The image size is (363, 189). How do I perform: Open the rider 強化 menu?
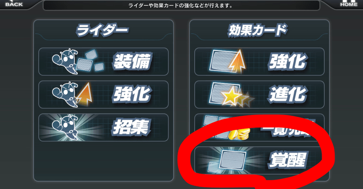coord(103,94)
